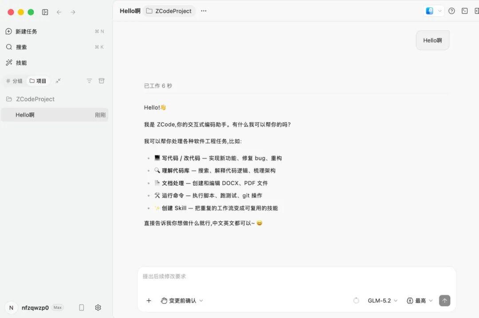The height and width of the screenshot is (318, 479).
Task: Click the N user avatar
Action: click(11, 308)
